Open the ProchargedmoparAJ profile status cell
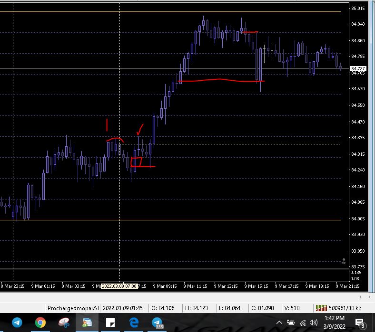This screenshot has width=375, height=332. [73, 308]
